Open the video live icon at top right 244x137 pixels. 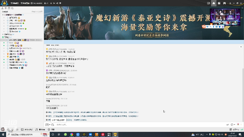point(209,3)
